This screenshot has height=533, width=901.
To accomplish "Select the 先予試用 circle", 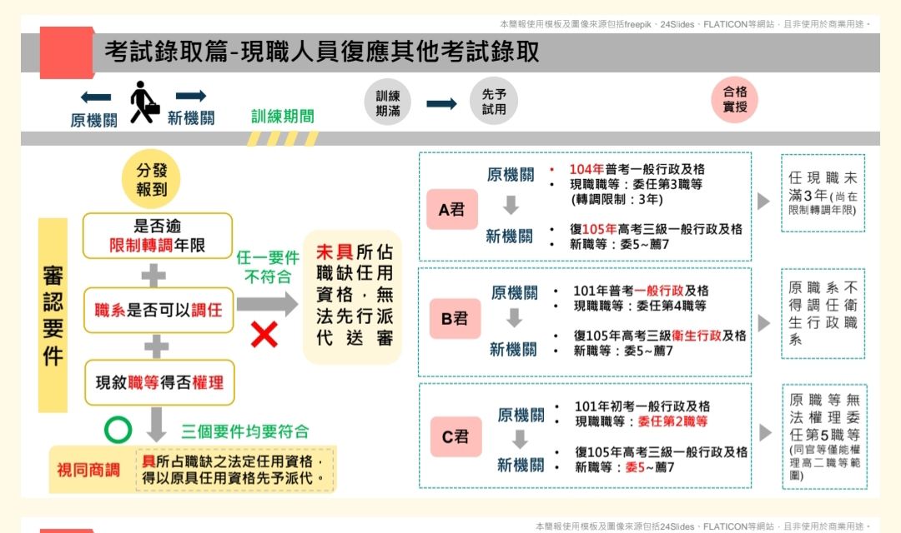I will coord(494,102).
